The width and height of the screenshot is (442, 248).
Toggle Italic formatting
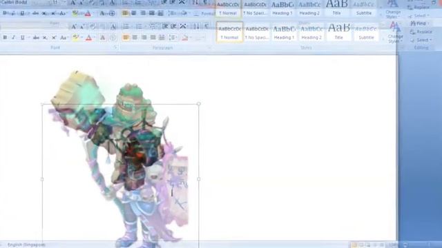(x=13, y=37)
